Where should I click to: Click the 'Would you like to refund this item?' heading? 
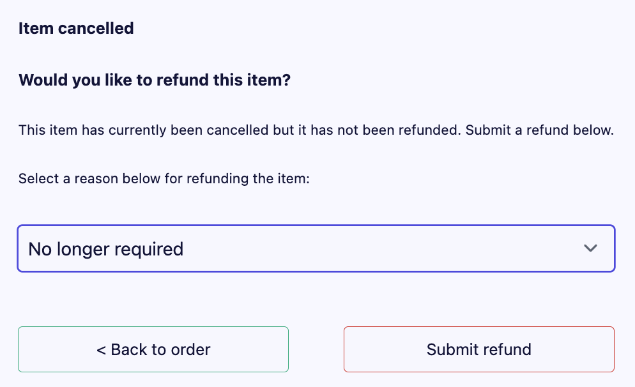pyautogui.click(x=155, y=81)
